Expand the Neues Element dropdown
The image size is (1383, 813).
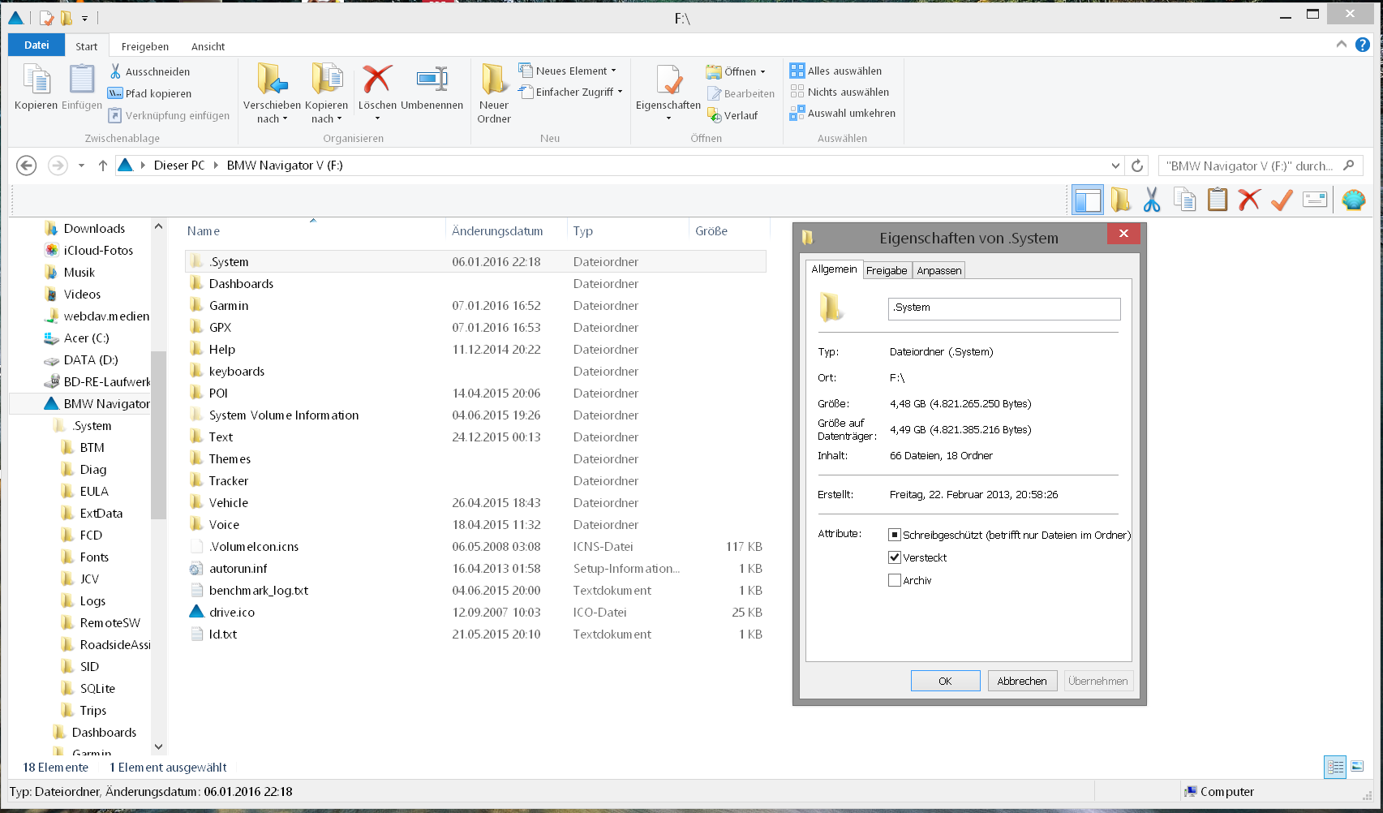pyautogui.click(x=613, y=71)
